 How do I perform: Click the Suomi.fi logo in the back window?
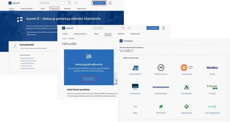click(x=14, y=3)
